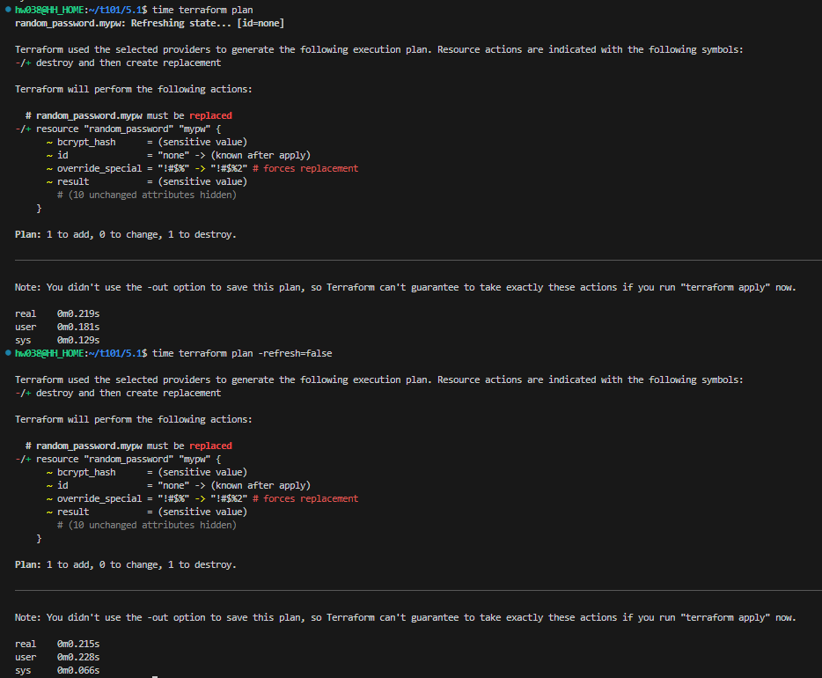This screenshot has width=822, height=678.
Task: Click "user 0m0.228s" timing value
Action: (x=78, y=657)
